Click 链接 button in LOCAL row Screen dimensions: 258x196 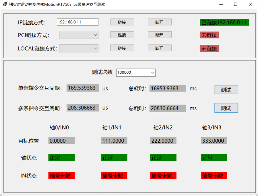[x=122, y=48]
